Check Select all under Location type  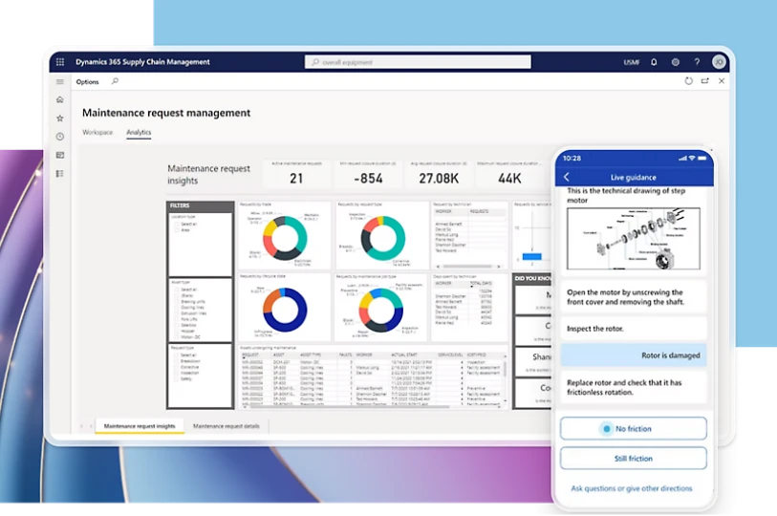click(x=175, y=224)
